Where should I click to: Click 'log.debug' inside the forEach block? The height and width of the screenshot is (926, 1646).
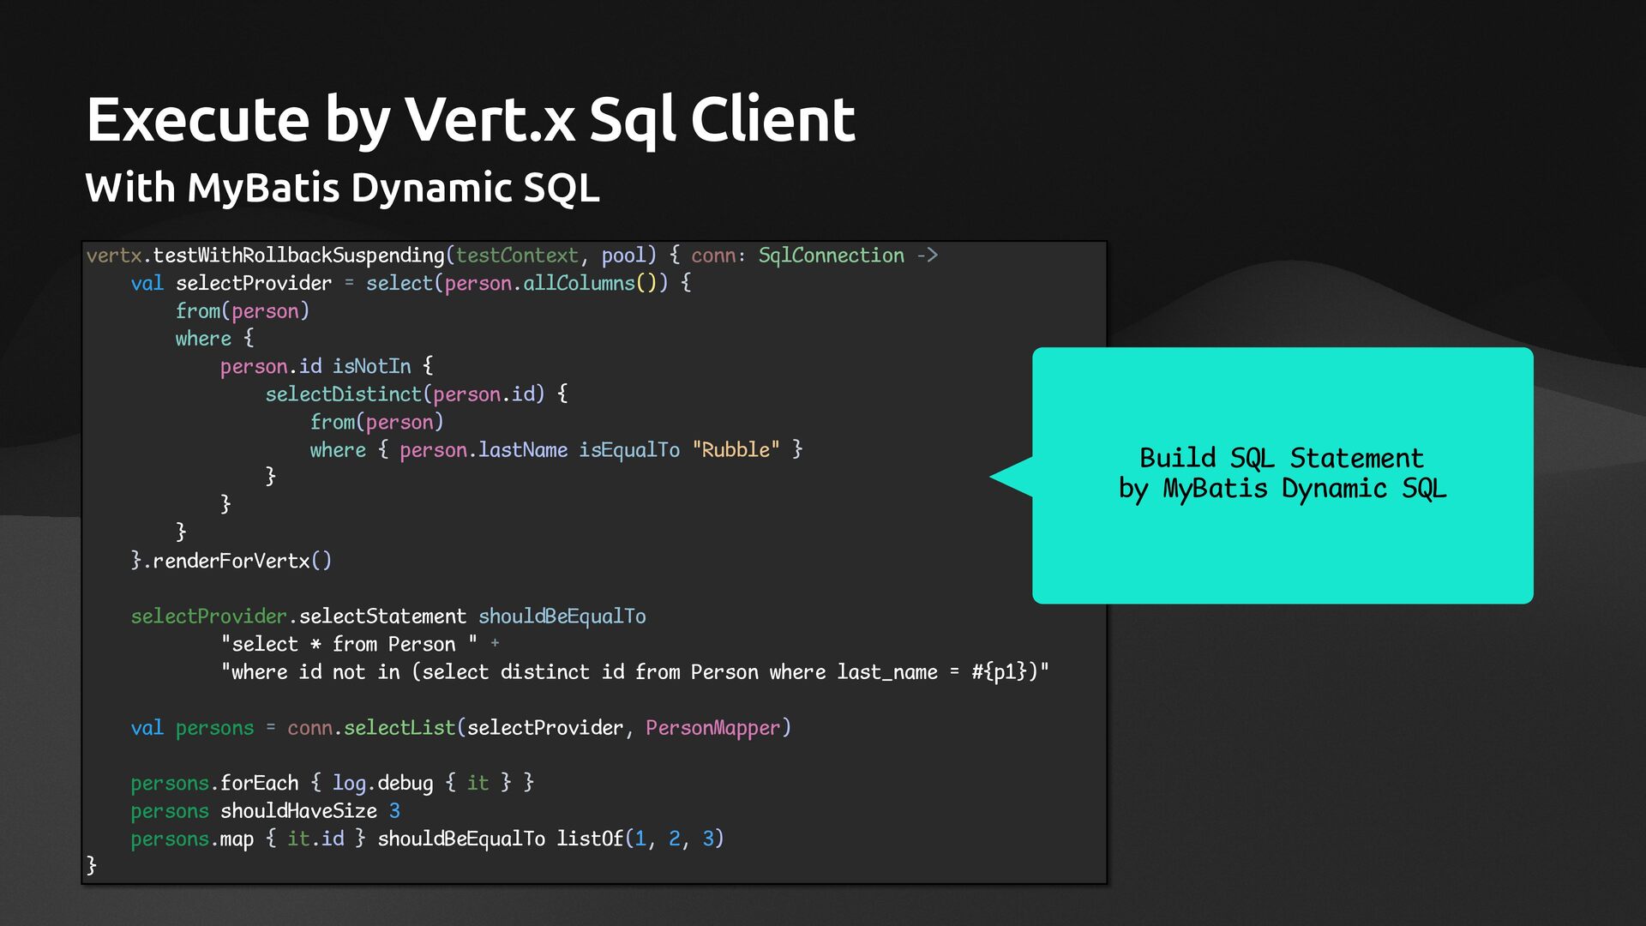tap(382, 784)
